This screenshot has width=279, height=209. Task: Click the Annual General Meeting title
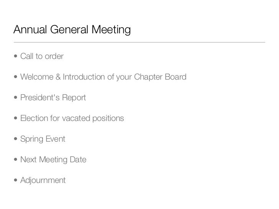(x=72, y=29)
